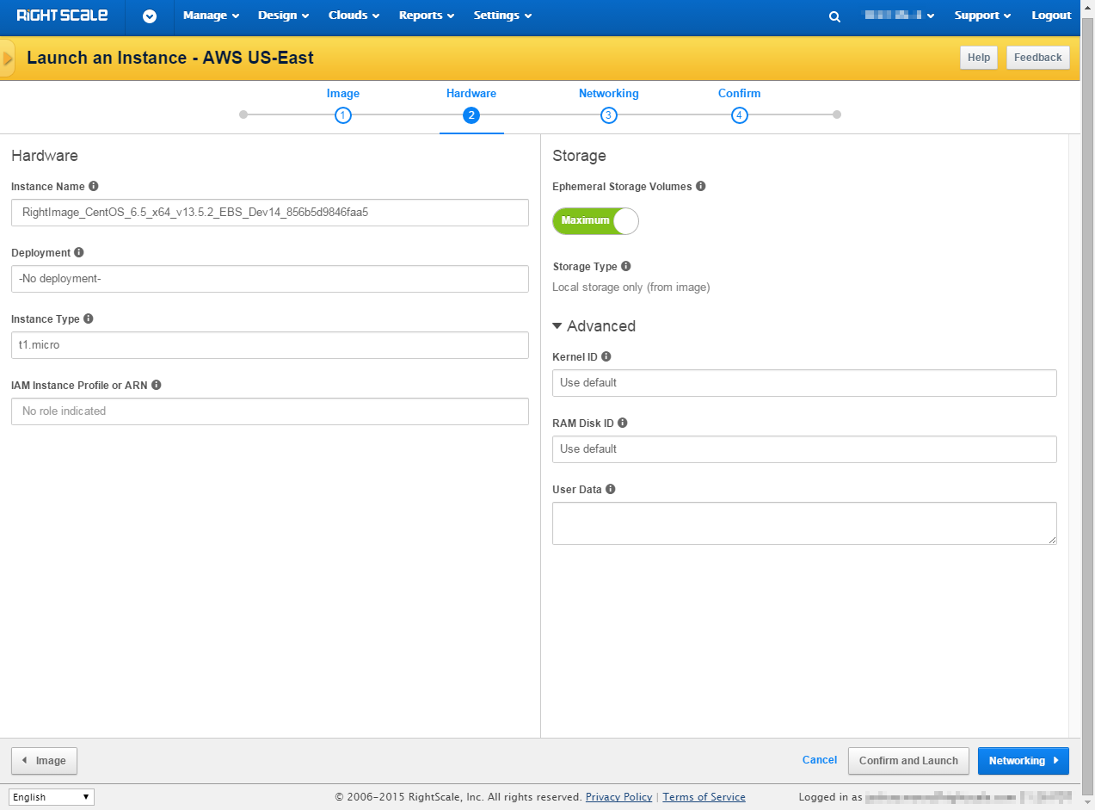This screenshot has width=1095, height=810.
Task: Click the "Local storage only (from image)" text
Action: (631, 288)
